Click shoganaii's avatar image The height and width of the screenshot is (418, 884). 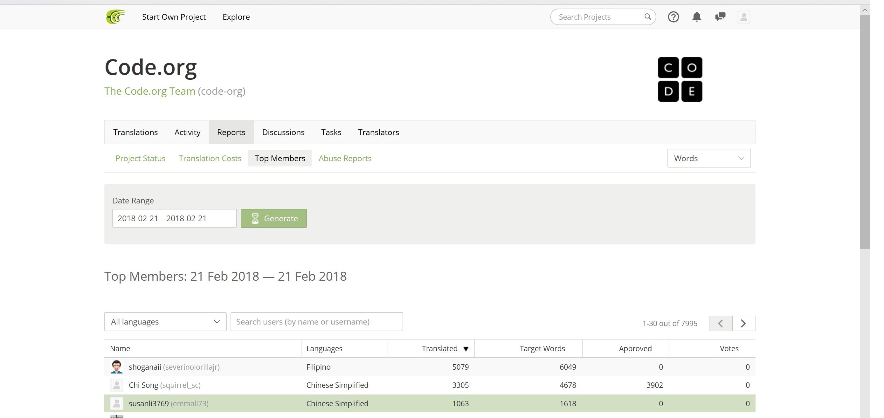tap(117, 367)
